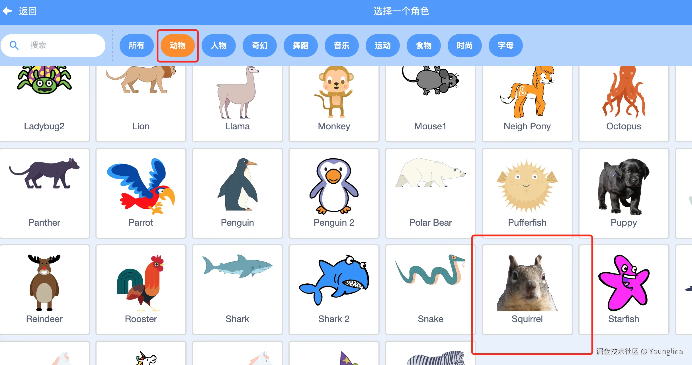692x365 pixels.
Task: Select the 所有 category filter
Action: [x=136, y=45]
